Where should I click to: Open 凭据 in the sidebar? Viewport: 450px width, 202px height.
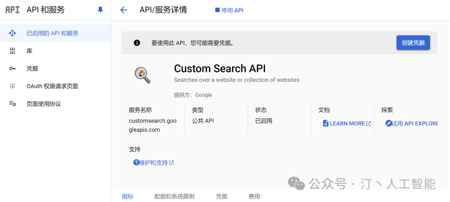(55, 69)
